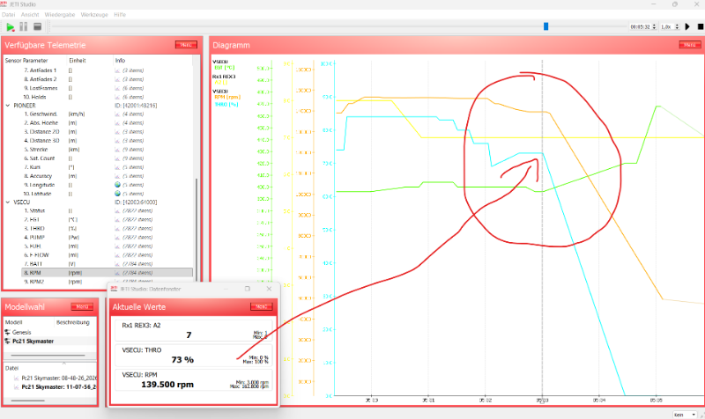The image size is (705, 419).
Task: Click the chart icon in the Holds row
Action: 117,97
